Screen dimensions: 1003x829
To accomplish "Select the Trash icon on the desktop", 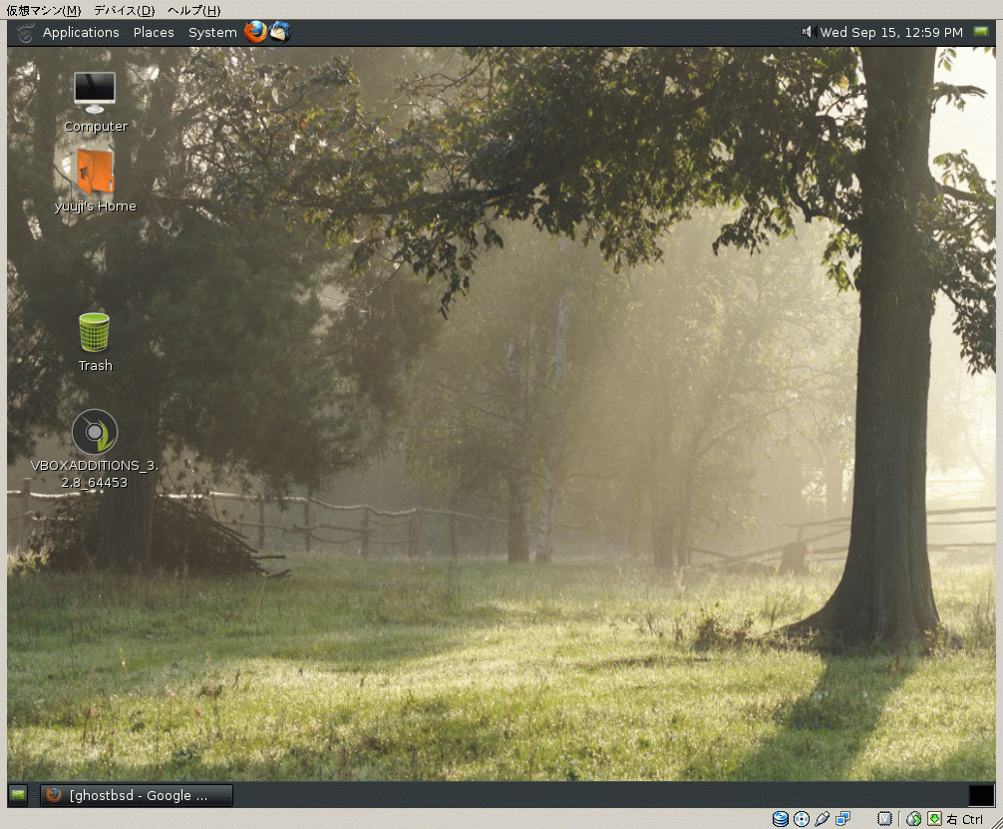I will coord(95,332).
